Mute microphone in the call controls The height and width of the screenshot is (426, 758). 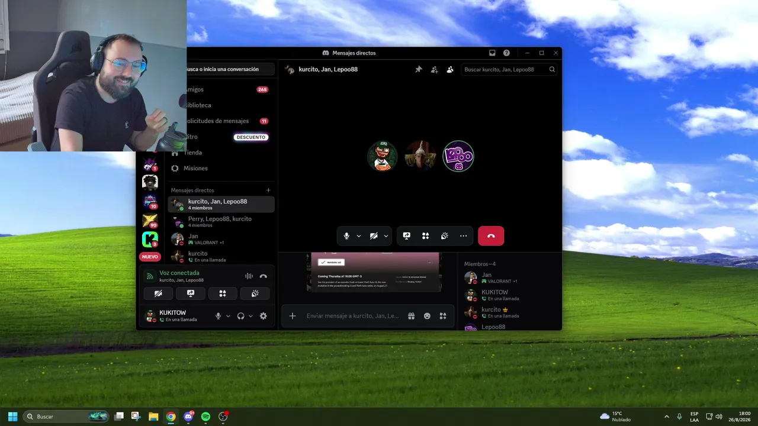[346, 235]
